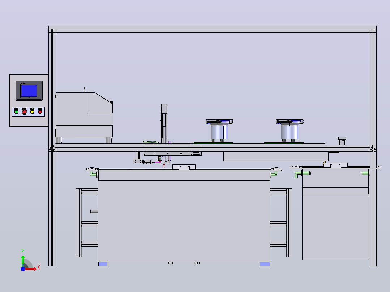Select the rightmost red push button on panel
The image size is (390, 292).
(x=40, y=112)
